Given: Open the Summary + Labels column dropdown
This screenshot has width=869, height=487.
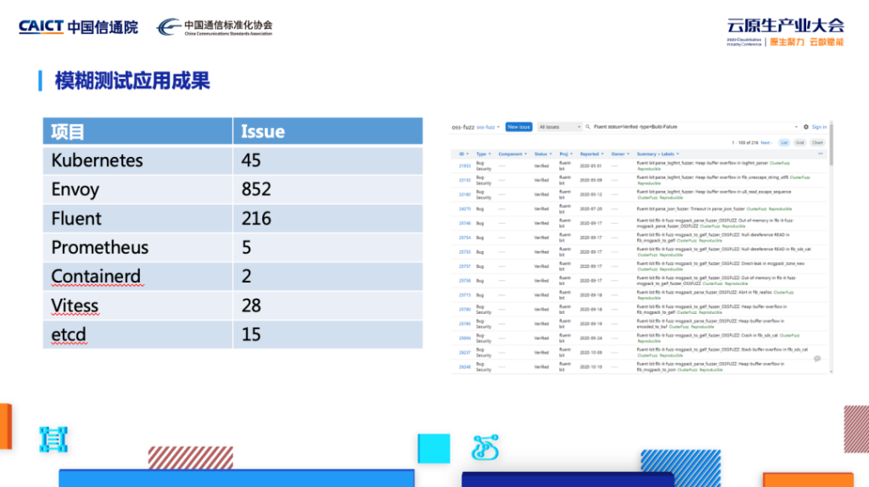Looking at the screenshot, I should [658, 154].
